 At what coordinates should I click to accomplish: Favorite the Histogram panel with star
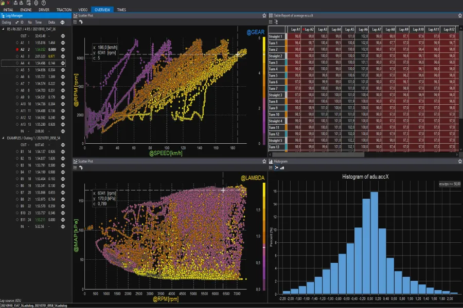coord(460,161)
